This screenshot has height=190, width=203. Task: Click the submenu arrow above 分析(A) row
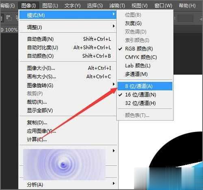coord(114,151)
